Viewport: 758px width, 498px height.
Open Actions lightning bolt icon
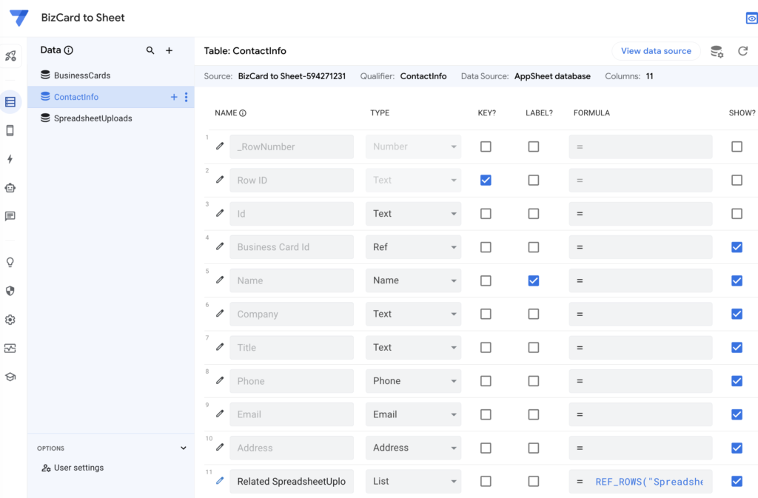(10, 159)
